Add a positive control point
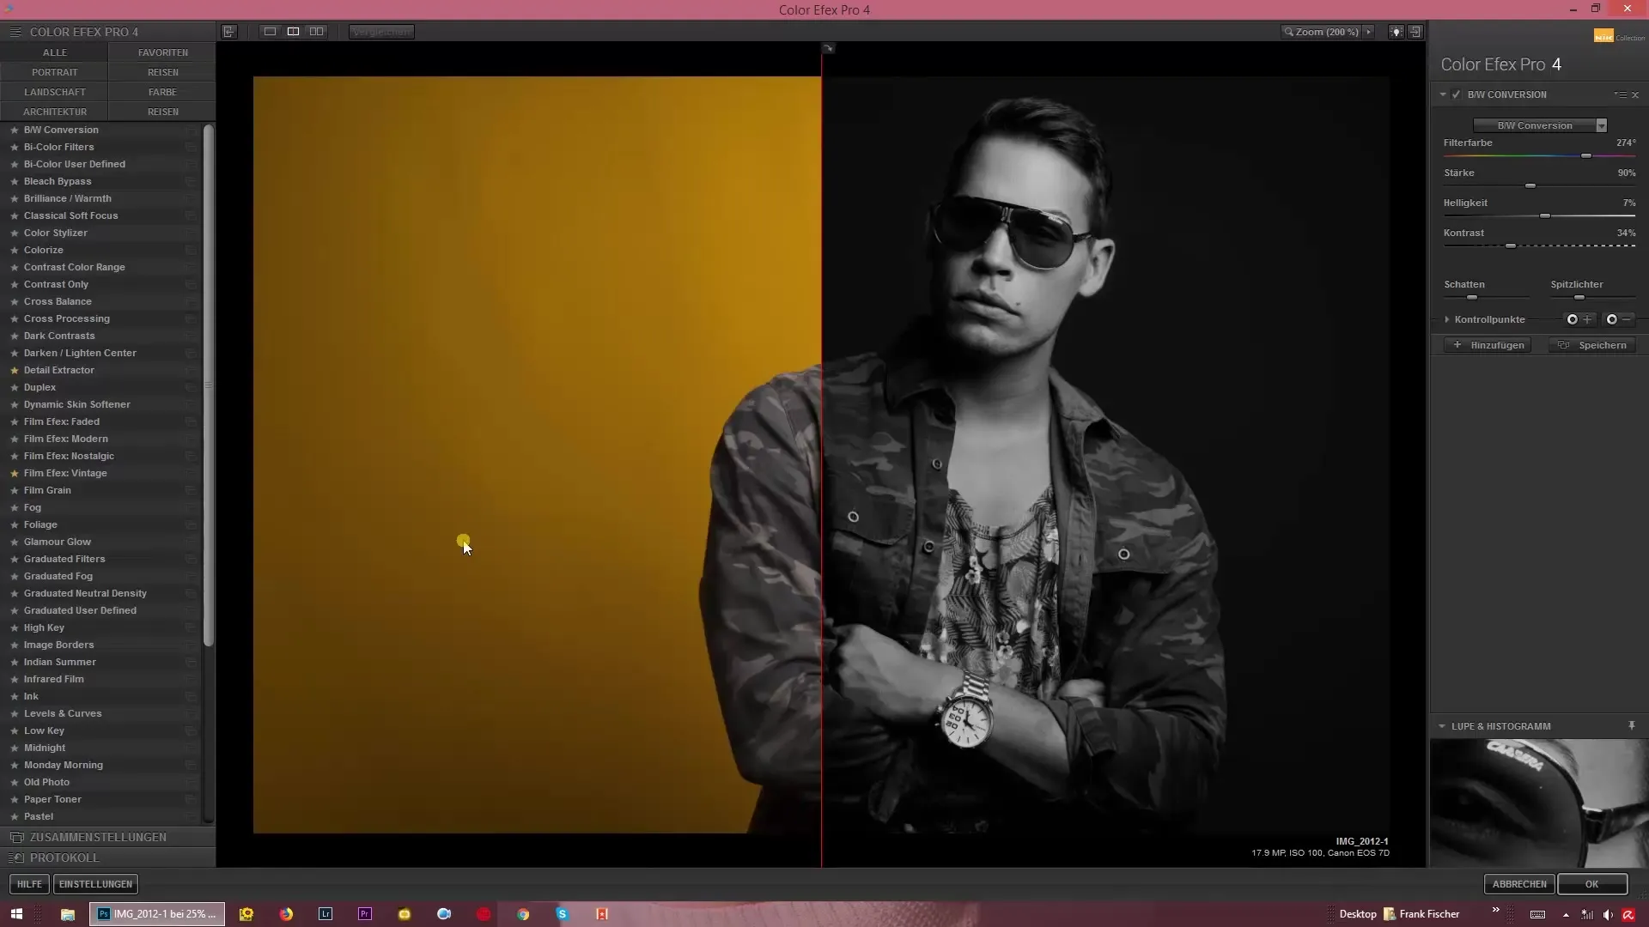The width and height of the screenshot is (1649, 927). click(x=1579, y=319)
